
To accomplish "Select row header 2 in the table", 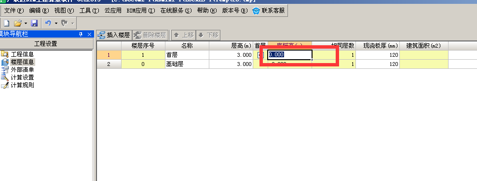I will pos(109,64).
